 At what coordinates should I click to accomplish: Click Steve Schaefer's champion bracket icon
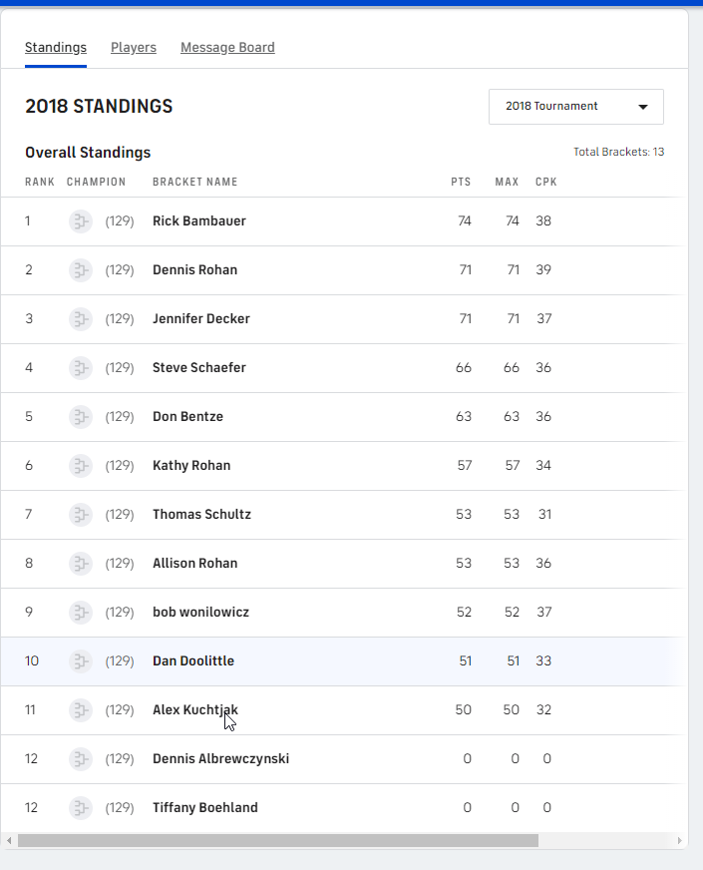80,368
